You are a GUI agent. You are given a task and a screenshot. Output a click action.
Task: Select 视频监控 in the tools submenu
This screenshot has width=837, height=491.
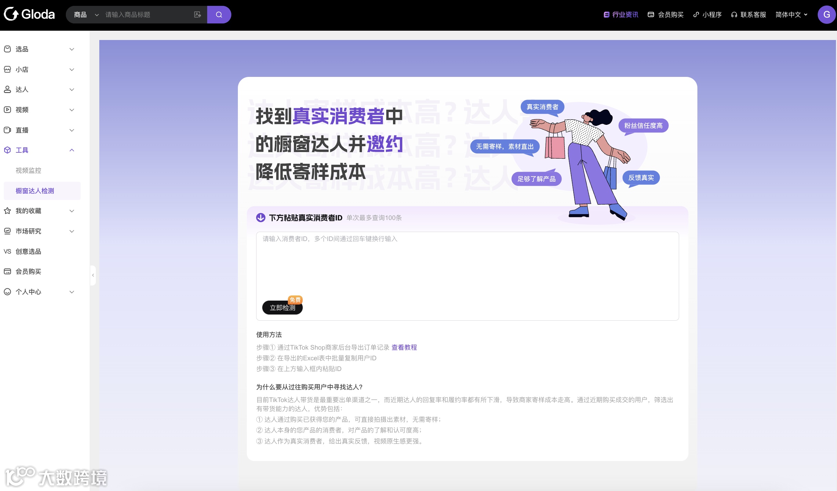(28, 170)
